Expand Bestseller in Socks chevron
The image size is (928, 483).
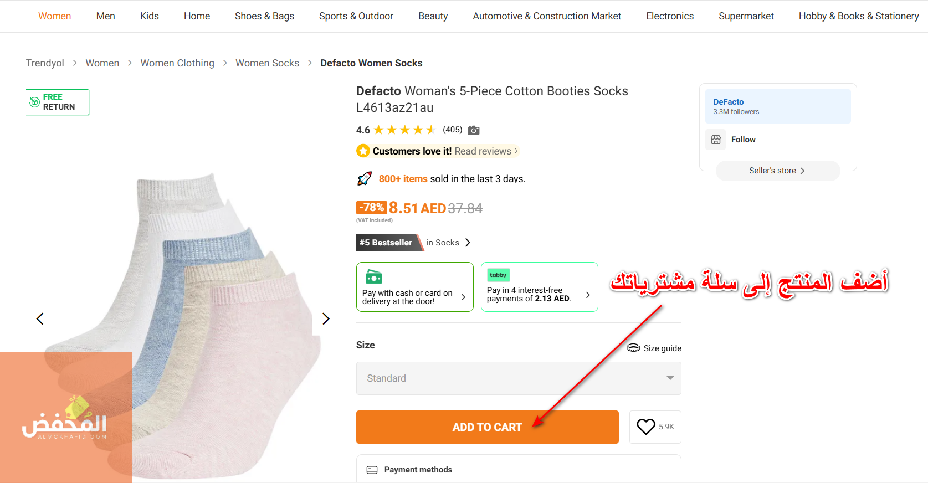pyautogui.click(x=468, y=243)
